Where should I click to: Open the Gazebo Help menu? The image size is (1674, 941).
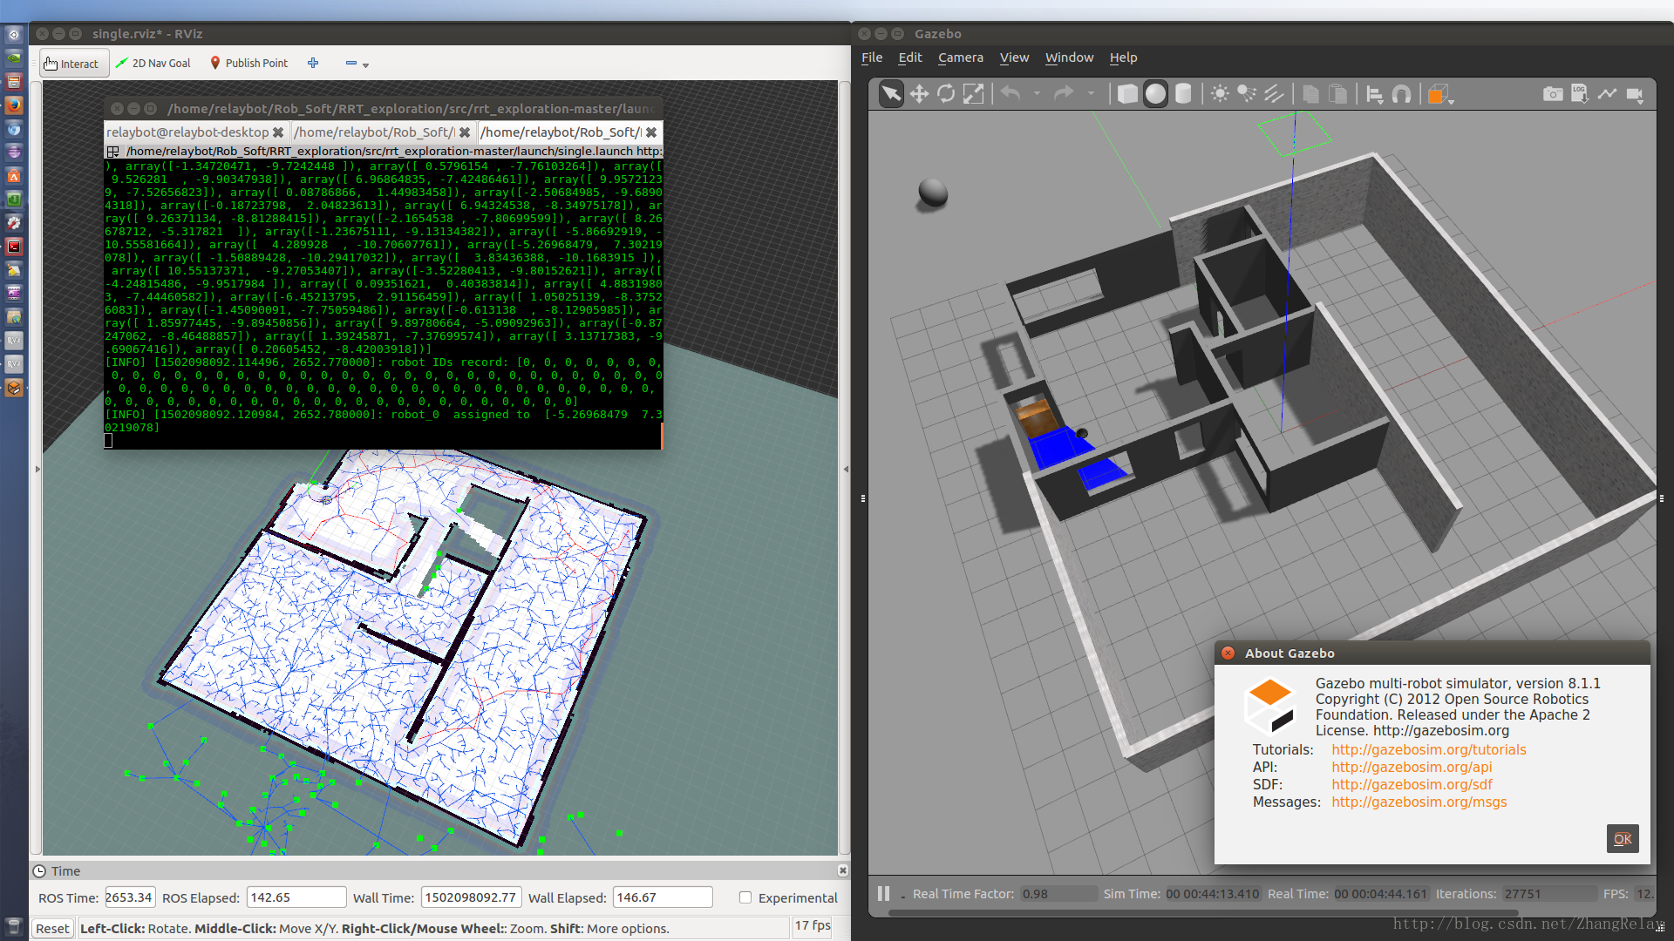pos(1123,58)
